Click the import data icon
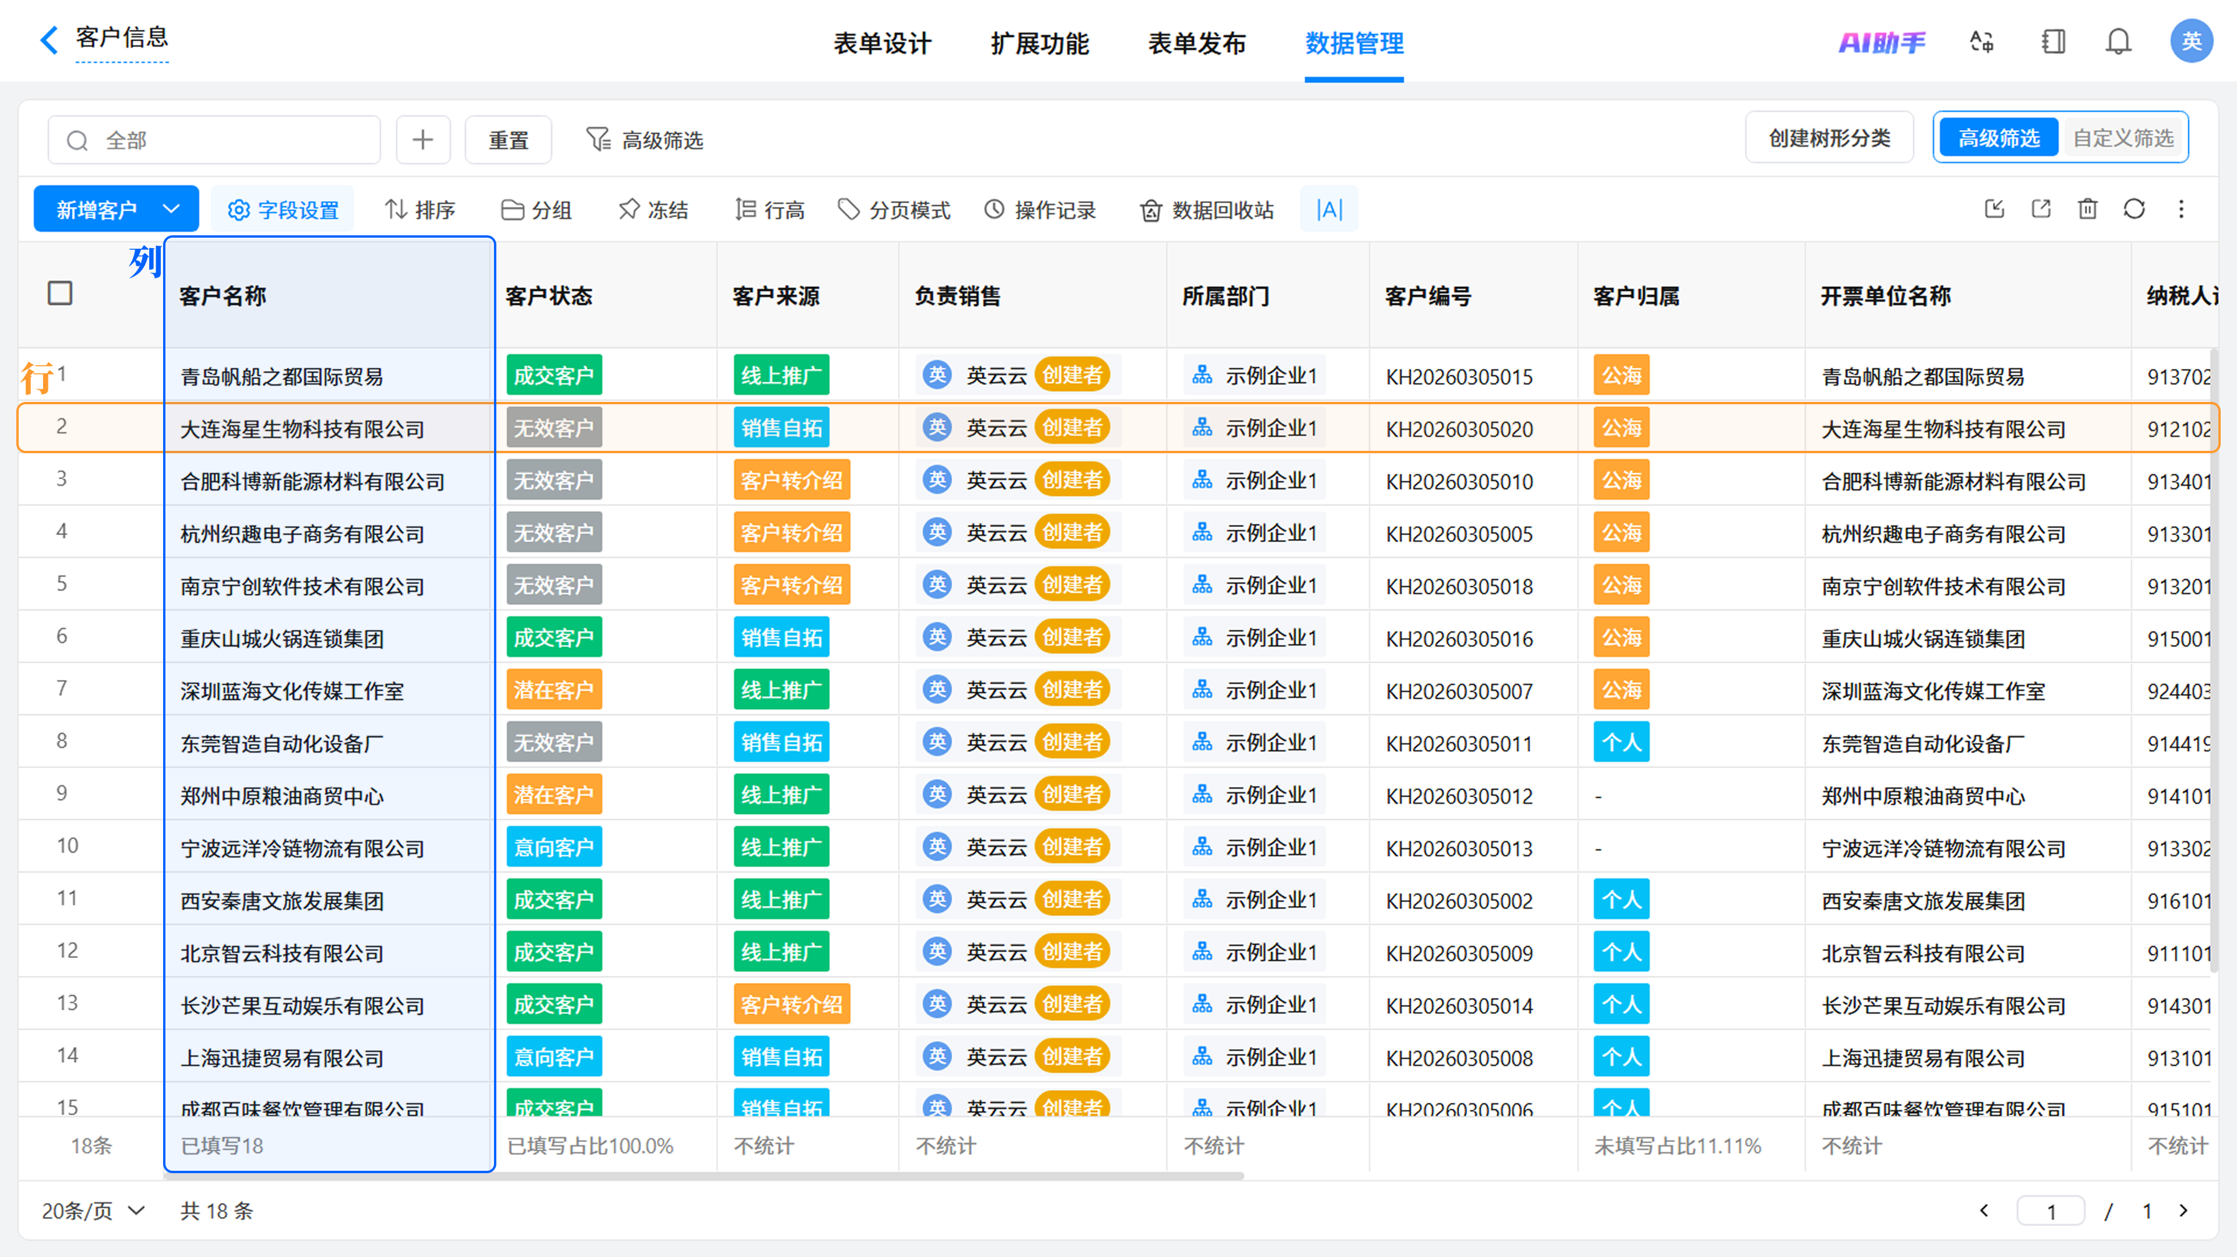2237x1257 pixels. [x=1995, y=209]
